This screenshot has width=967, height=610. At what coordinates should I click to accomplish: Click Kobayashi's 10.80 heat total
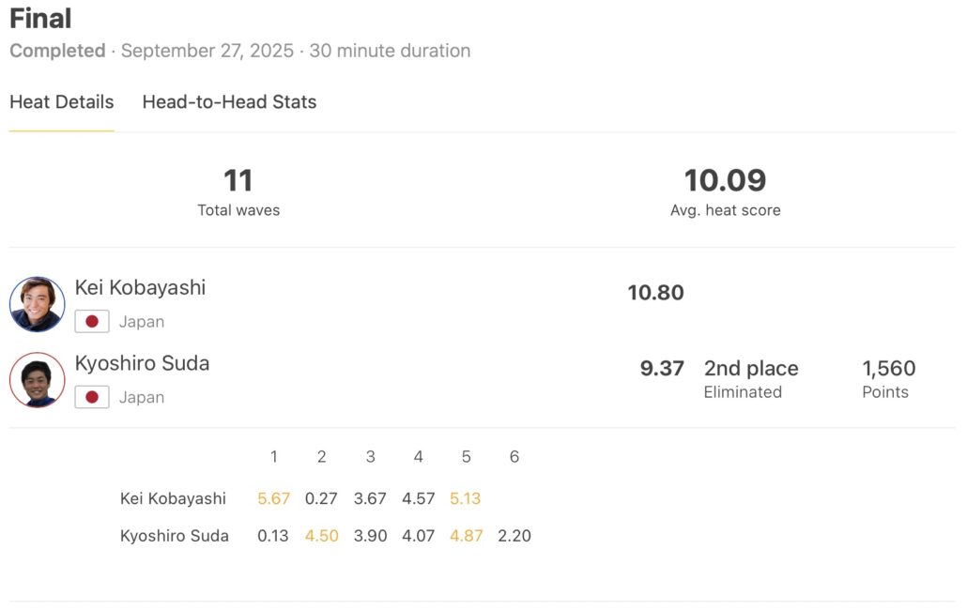655,293
